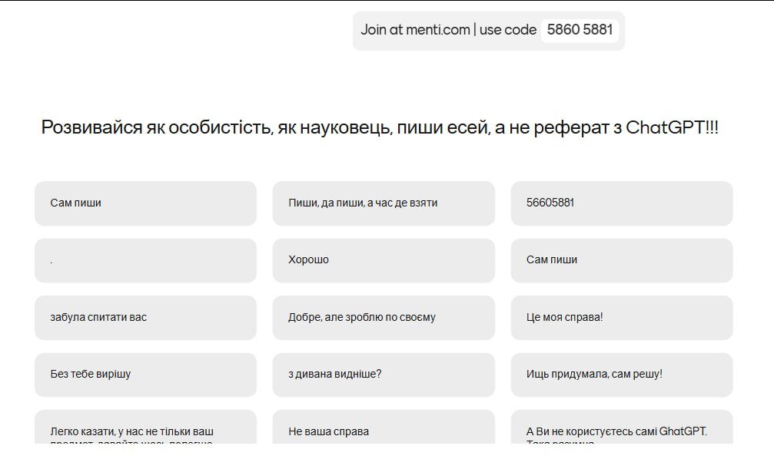The width and height of the screenshot is (774, 459).
Task: Select the card starting with 'Легко казати'
Action: coord(145,428)
